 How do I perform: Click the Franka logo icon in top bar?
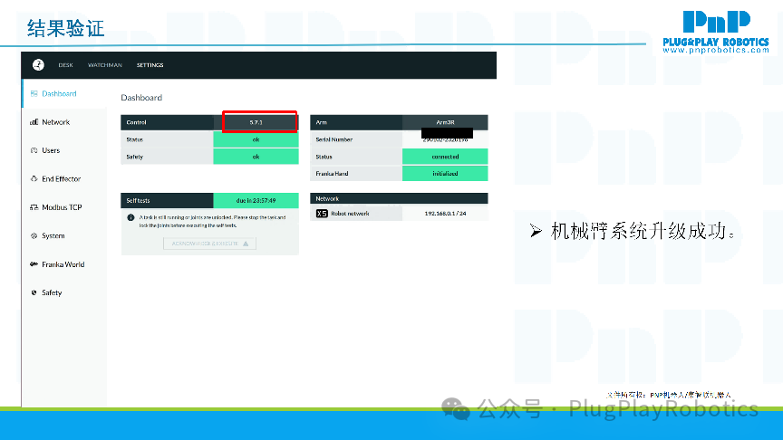38,65
